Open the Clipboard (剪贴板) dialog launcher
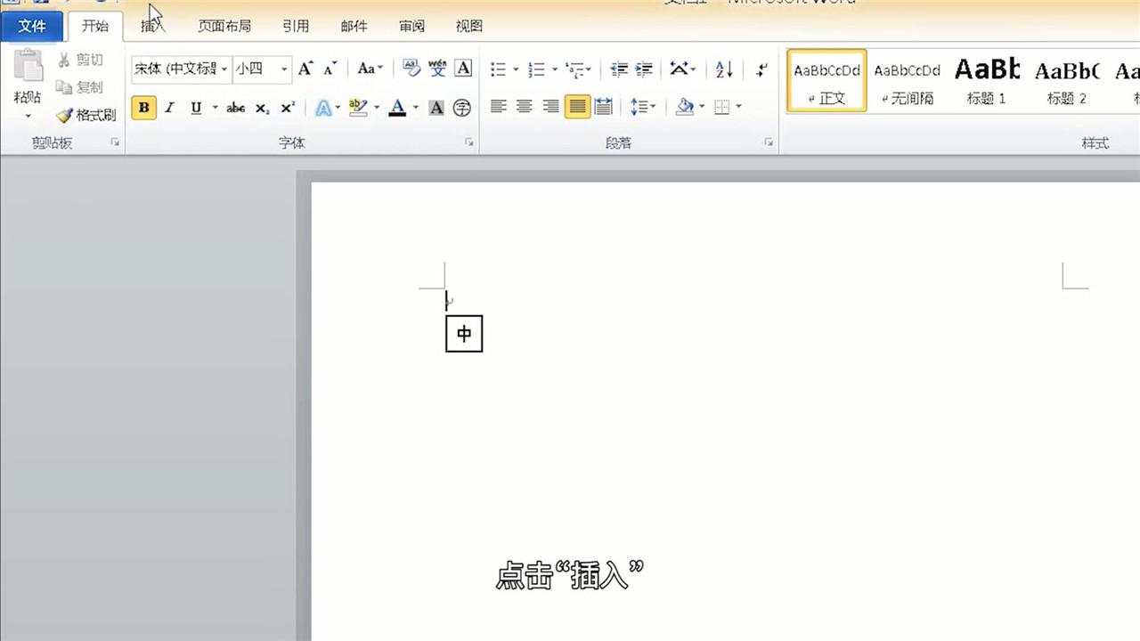Image resolution: width=1140 pixels, height=641 pixels. [115, 142]
